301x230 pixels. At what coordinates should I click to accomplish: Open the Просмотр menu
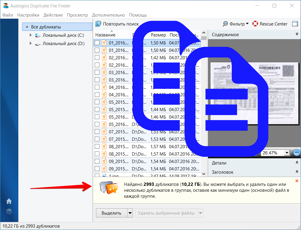(x=77, y=15)
